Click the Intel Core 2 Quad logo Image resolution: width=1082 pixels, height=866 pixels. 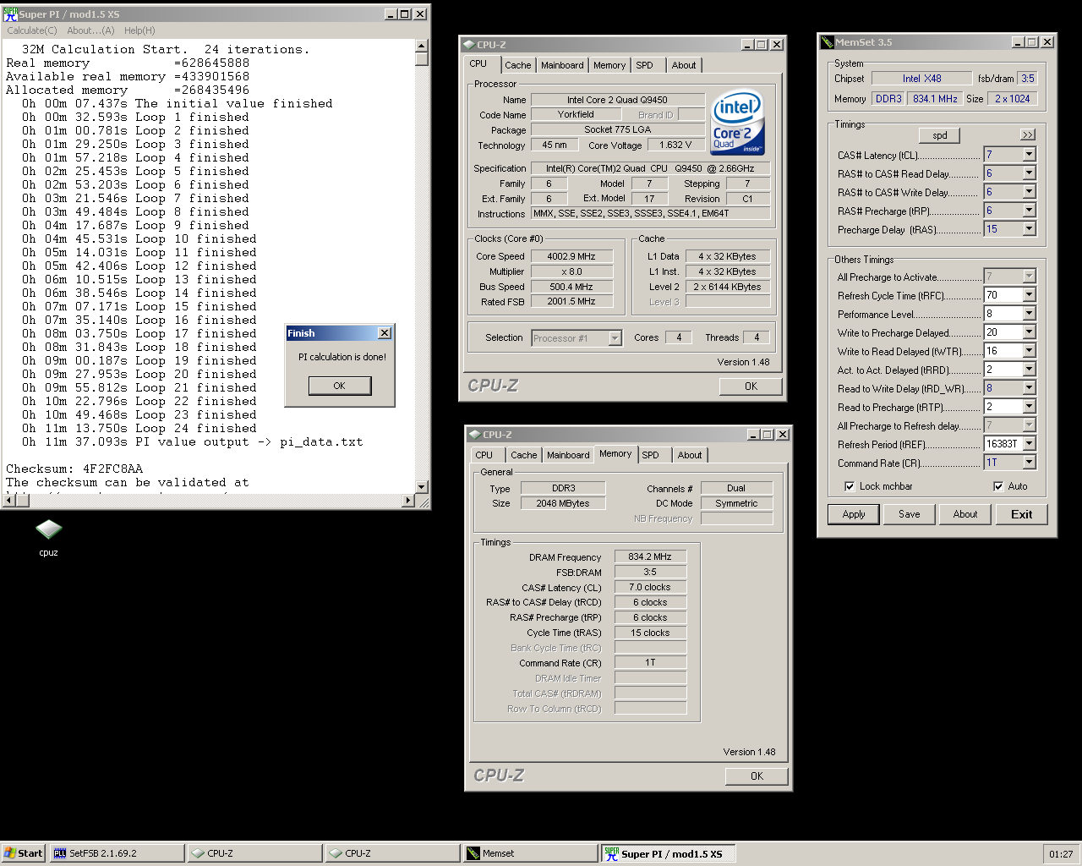(737, 123)
